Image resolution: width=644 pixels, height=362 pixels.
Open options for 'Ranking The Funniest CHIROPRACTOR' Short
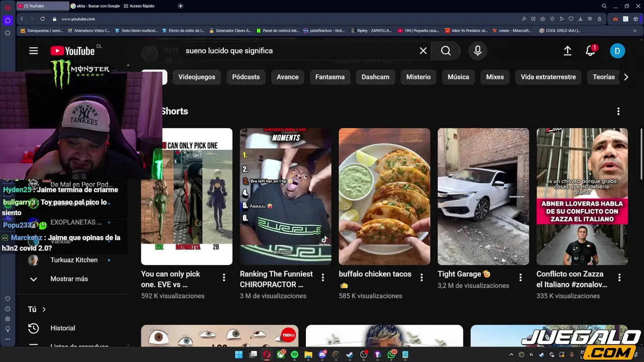pyautogui.click(x=323, y=277)
